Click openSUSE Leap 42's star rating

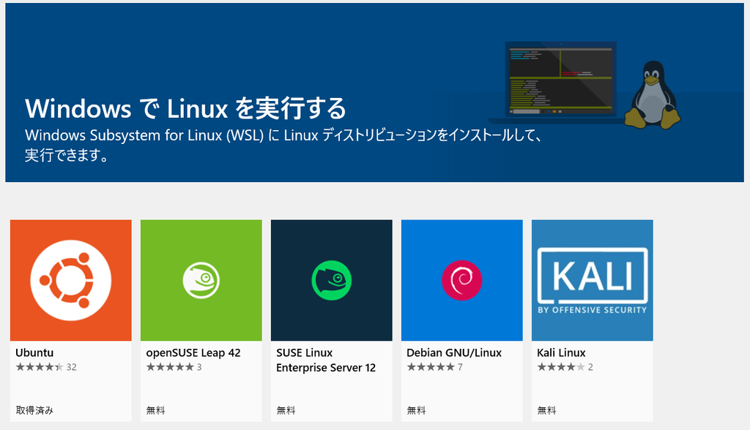pyautogui.click(x=174, y=367)
